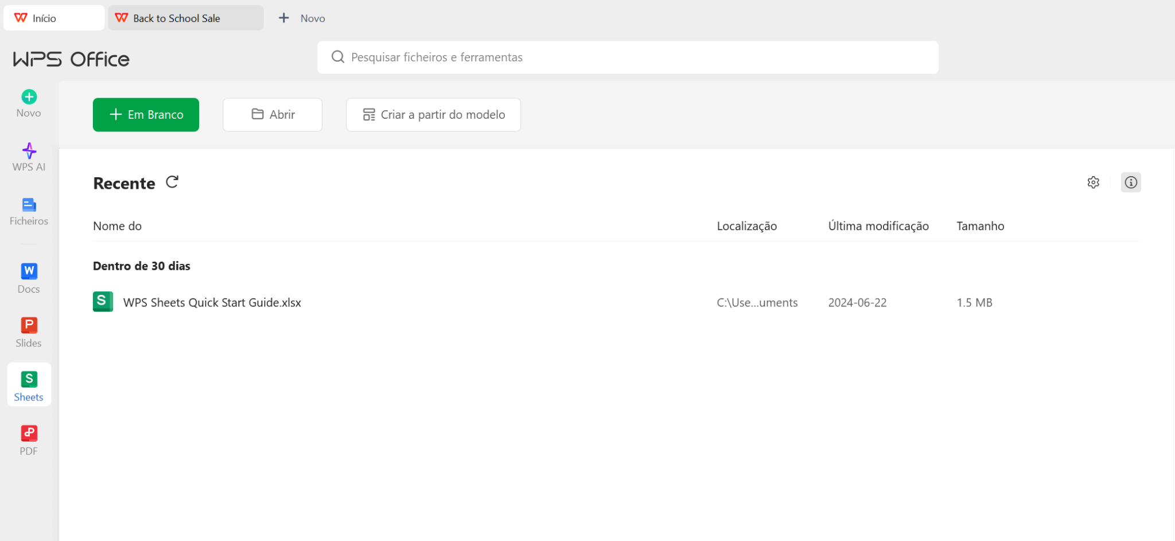Open the recent list settings gear

click(x=1093, y=182)
